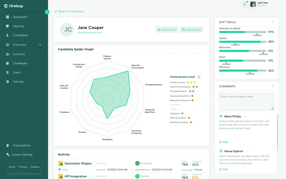The height and width of the screenshot is (179, 286).
Task: Click the Candidates person icon
Action: point(8,35)
